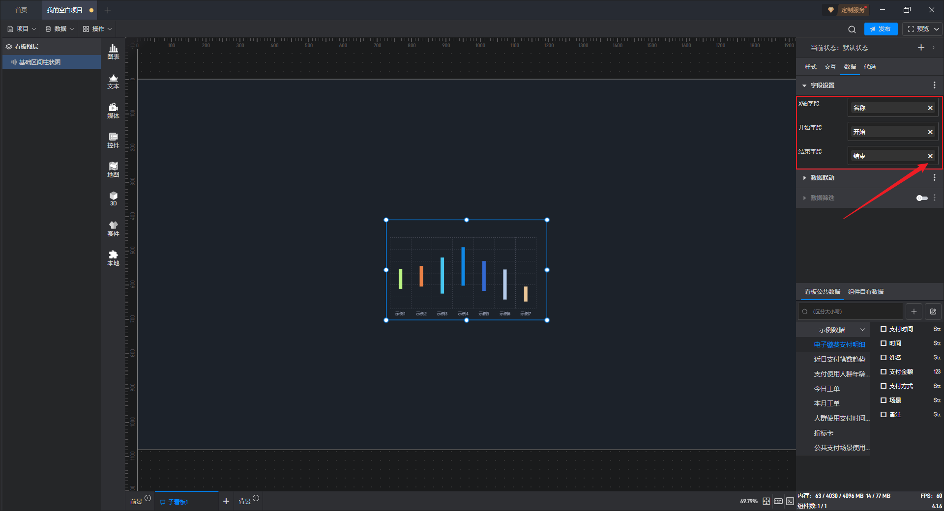The image size is (944, 511).
Task: Collapse the 字段设置 section
Action: tap(804, 85)
